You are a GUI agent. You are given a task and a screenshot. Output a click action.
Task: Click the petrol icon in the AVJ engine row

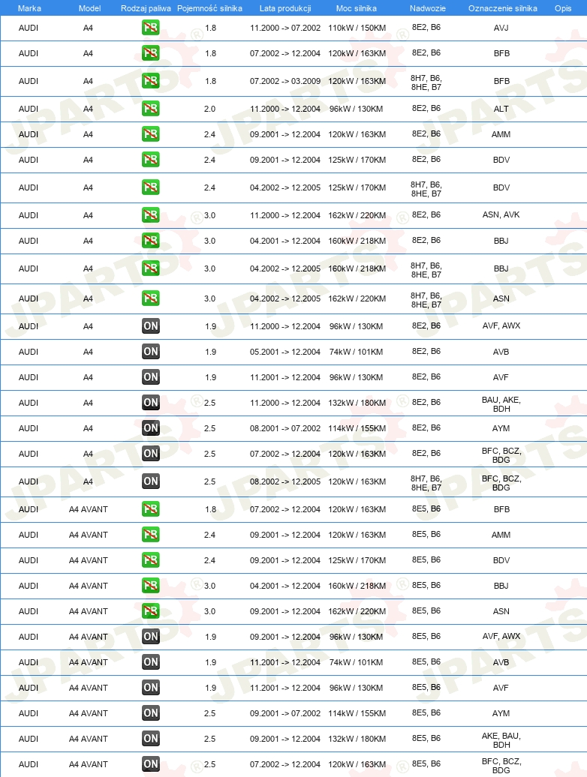point(151,28)
